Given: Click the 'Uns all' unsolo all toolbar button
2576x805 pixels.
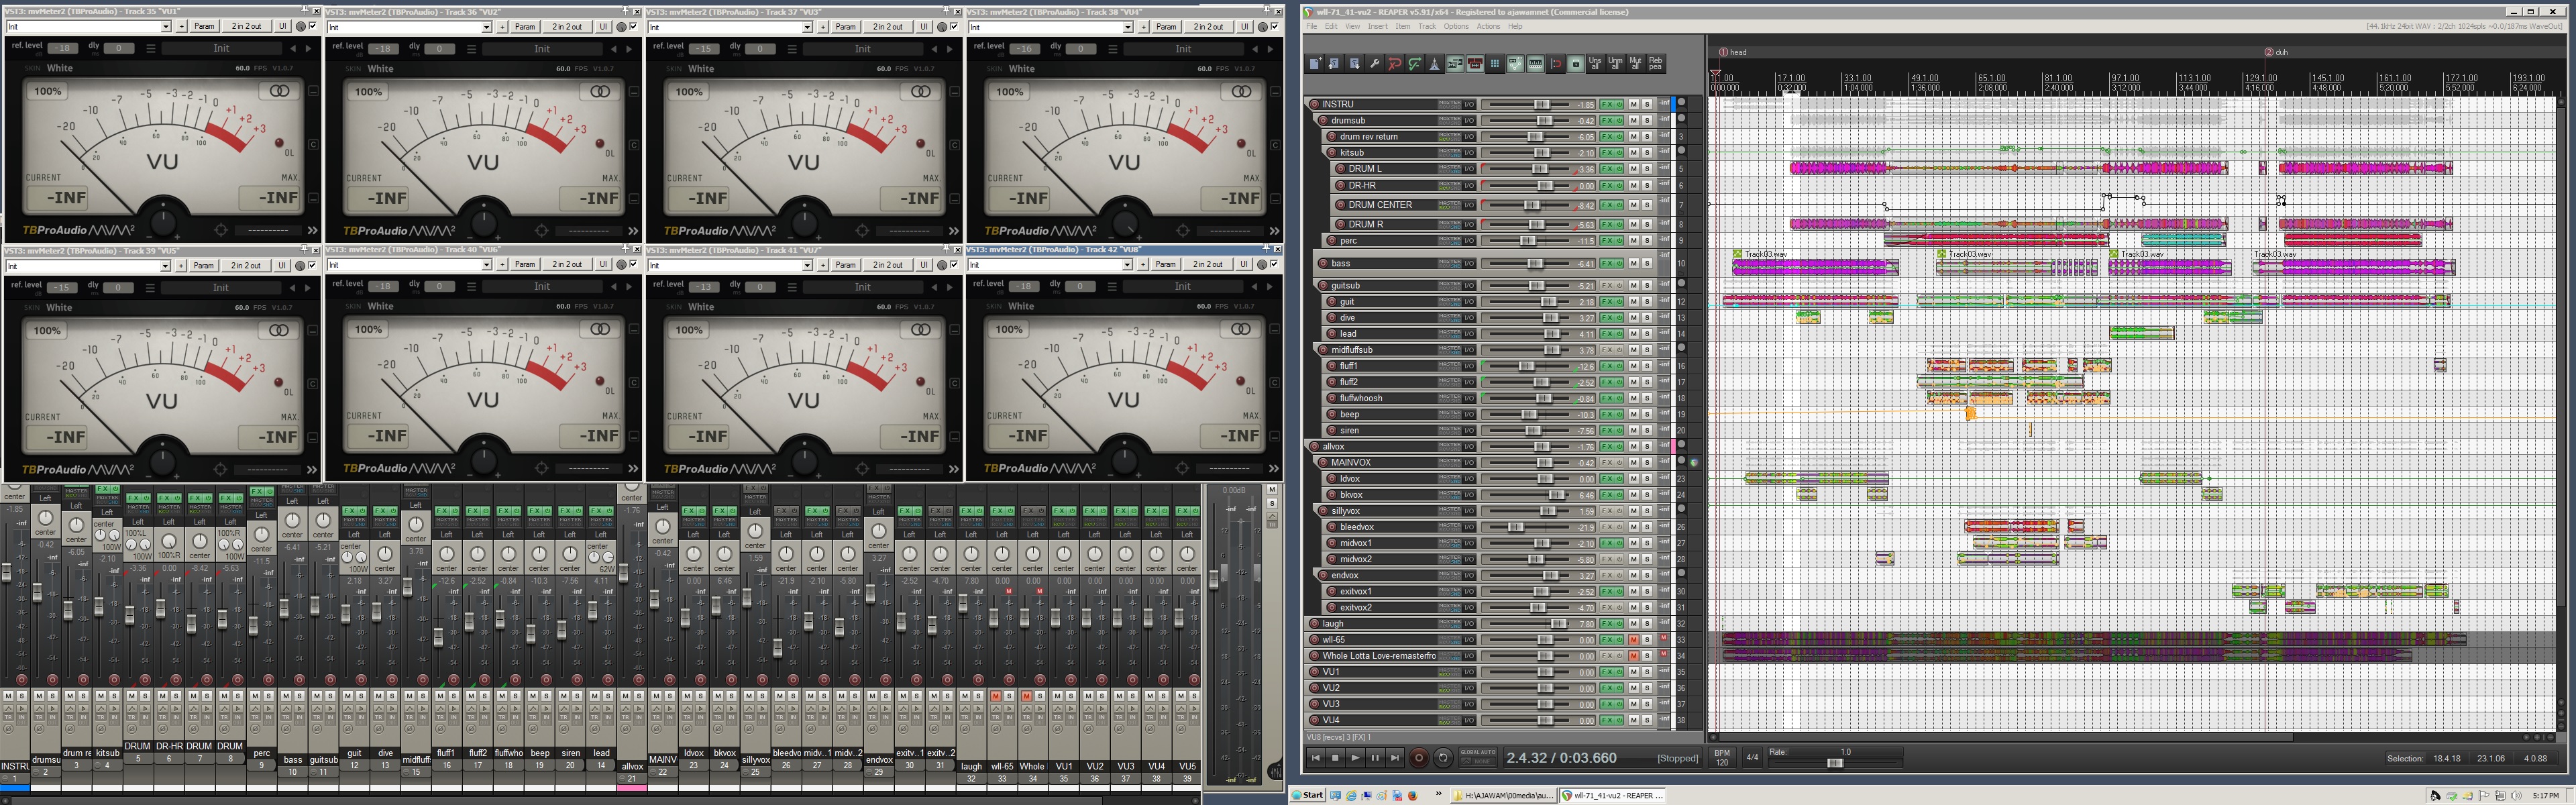Looking at the screenshot, I should [1595, 64].
